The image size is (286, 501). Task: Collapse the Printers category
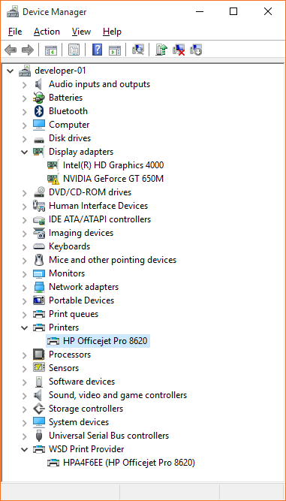point(24,327)
